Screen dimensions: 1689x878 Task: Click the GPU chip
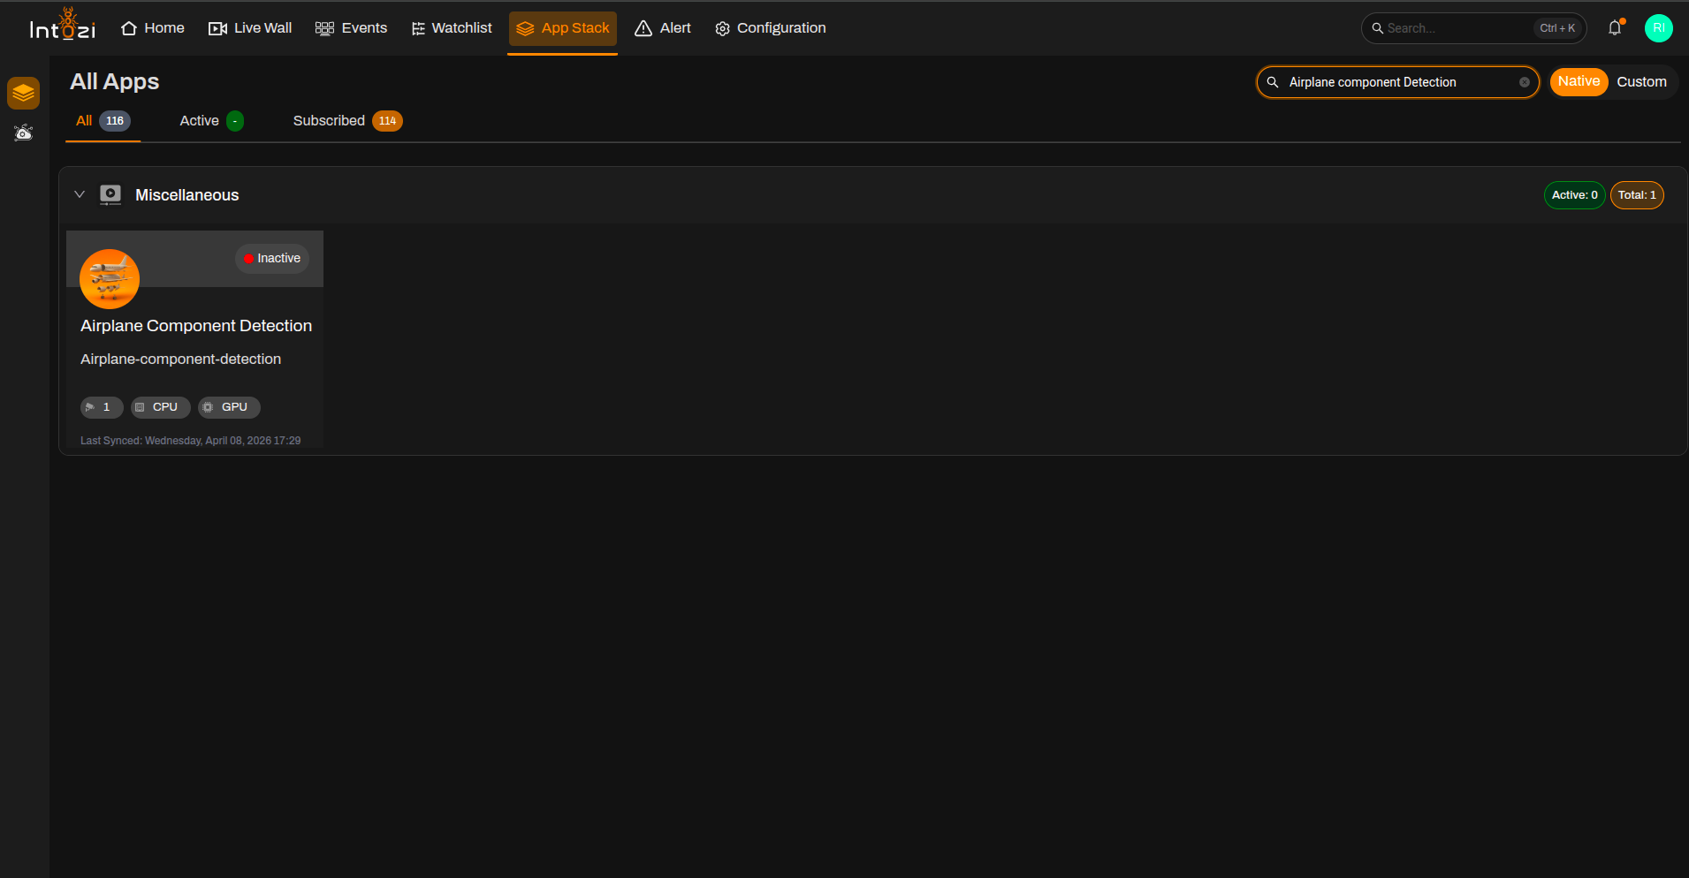point(229,407)
